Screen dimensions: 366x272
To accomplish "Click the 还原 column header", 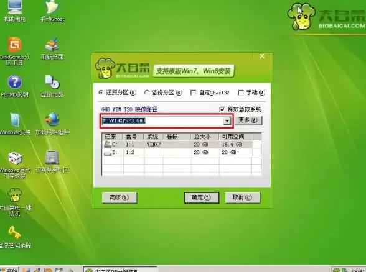I will pos(113,137).
